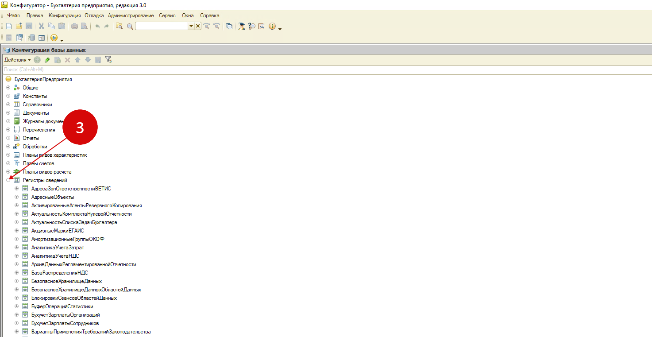Image resolution: width=652 pixels, height=337 pixels.
Task: Click the Move up arrow icon
Action: pos(77,59)
